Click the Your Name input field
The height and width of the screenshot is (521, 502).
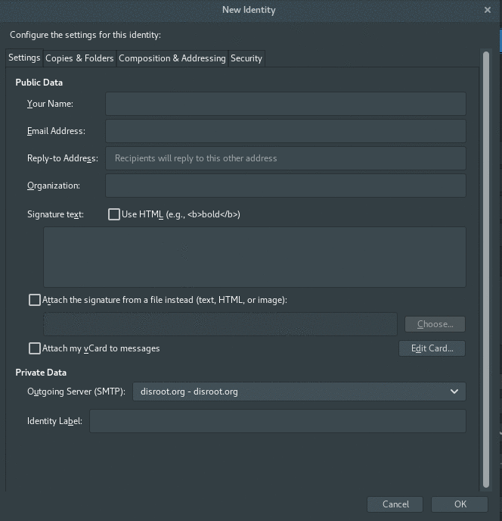[x=285, y=104]
